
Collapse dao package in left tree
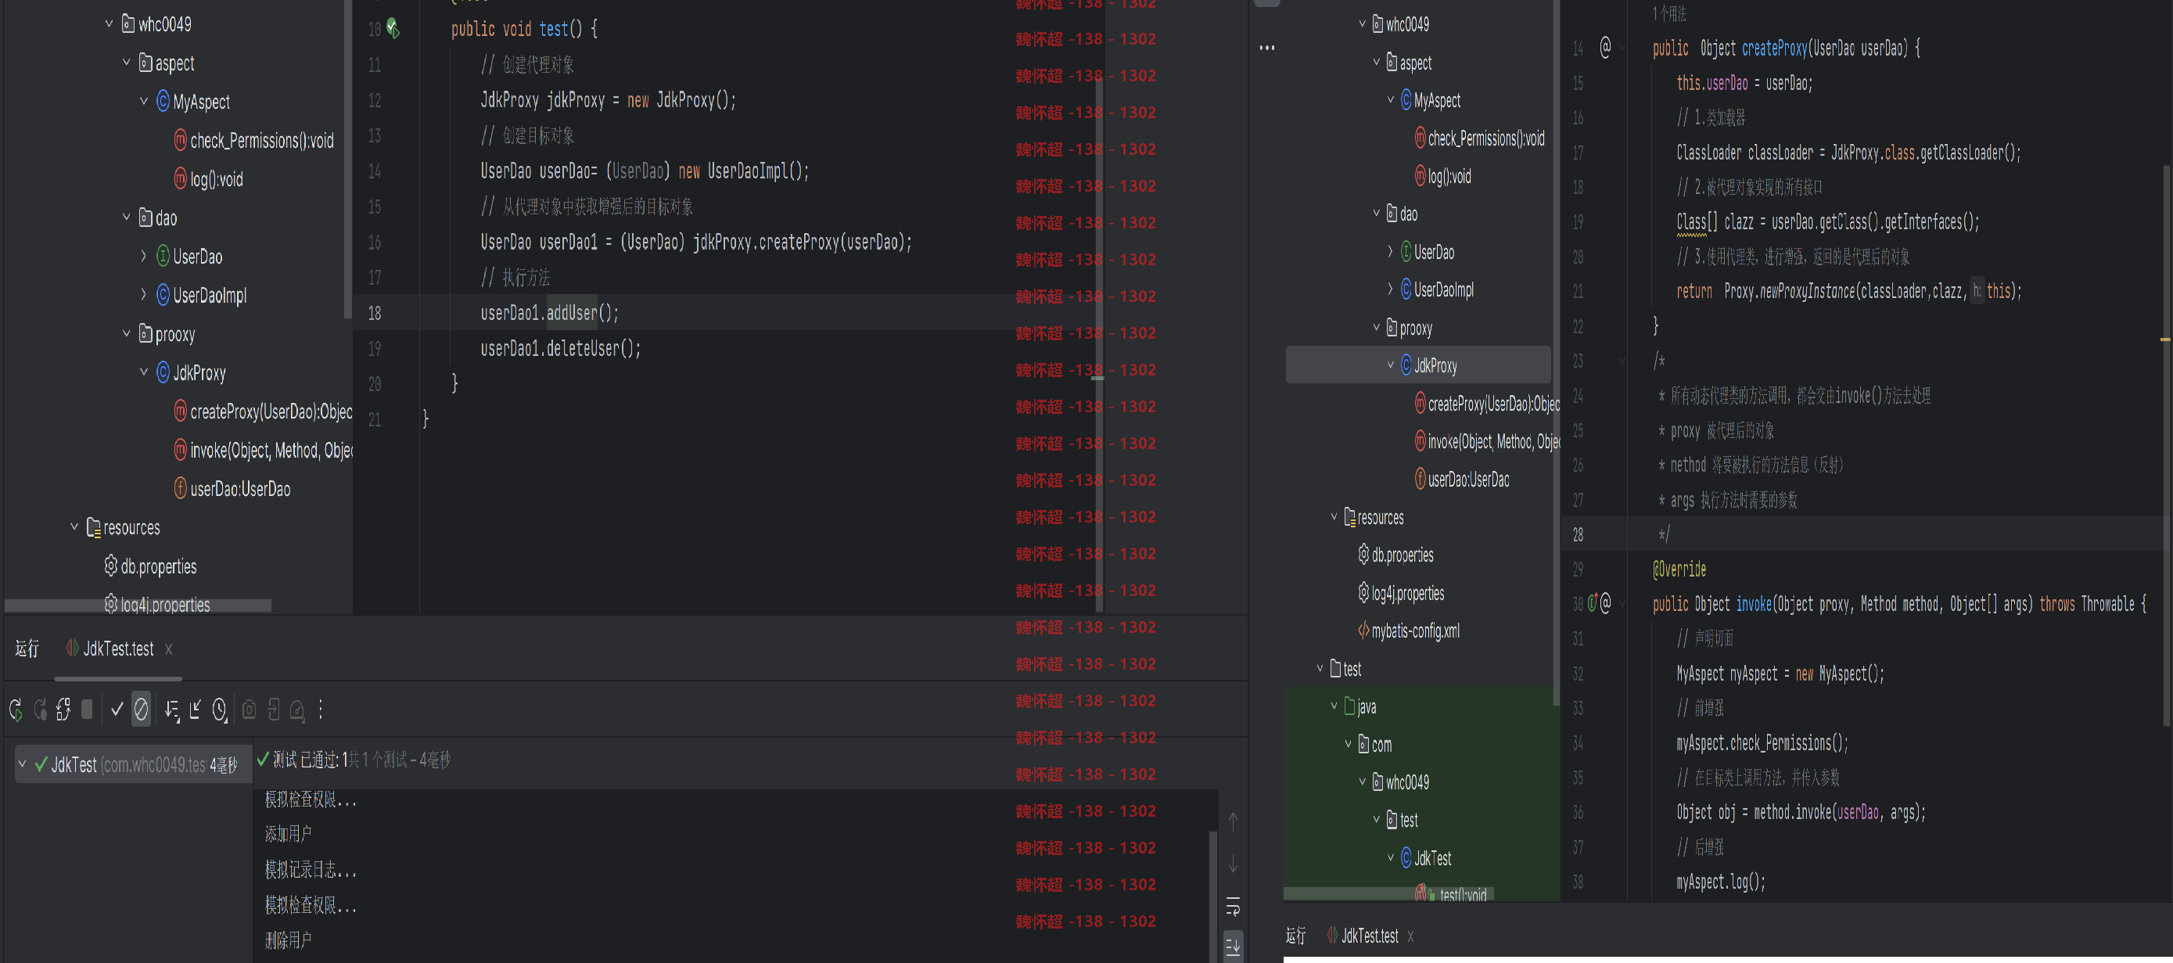pyautogui.click(x=127, y=217)
